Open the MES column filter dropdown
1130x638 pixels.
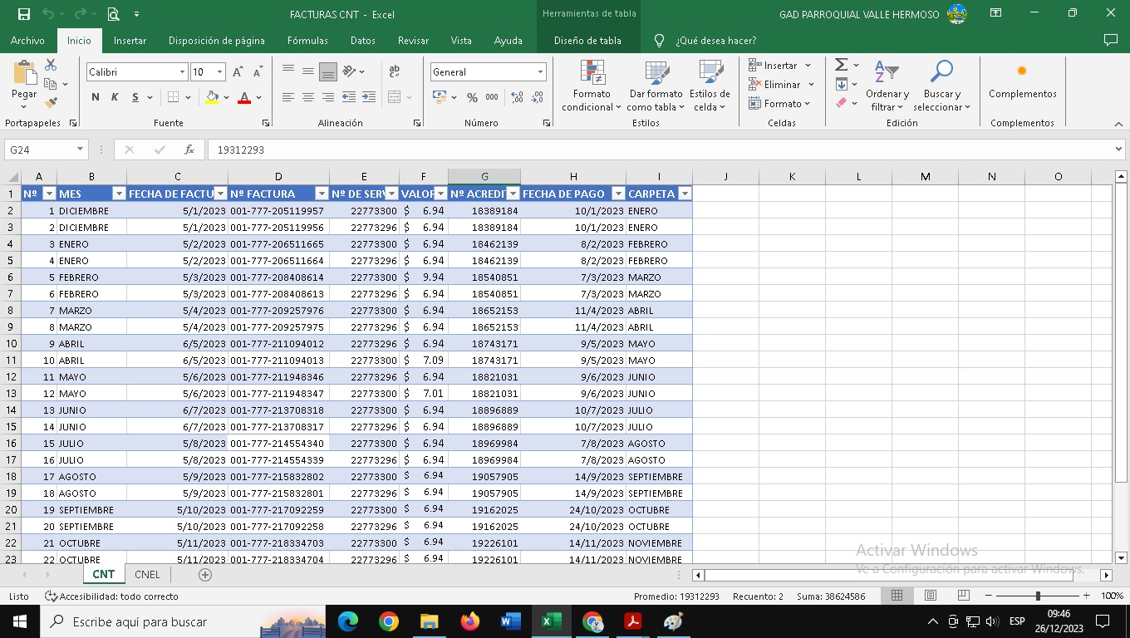(118, 194)
